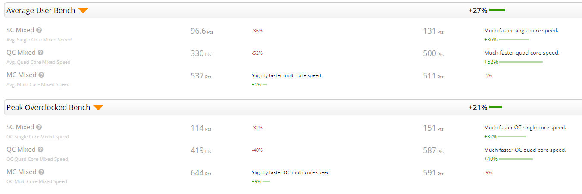The image size is (582, 194).
Task: Collapse Average User Bench orange arrow
Action: coord(83,11)
